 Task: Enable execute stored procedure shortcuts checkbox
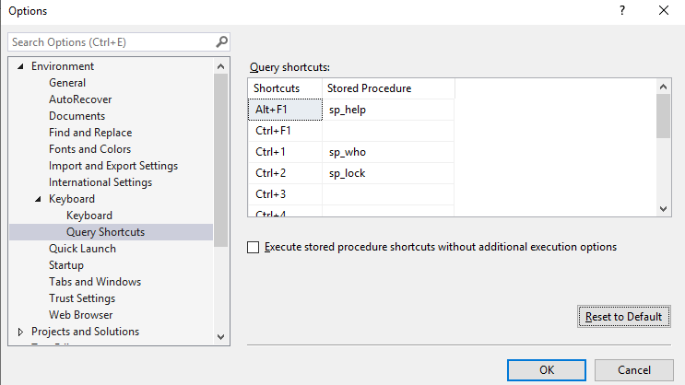coord(254,248)
